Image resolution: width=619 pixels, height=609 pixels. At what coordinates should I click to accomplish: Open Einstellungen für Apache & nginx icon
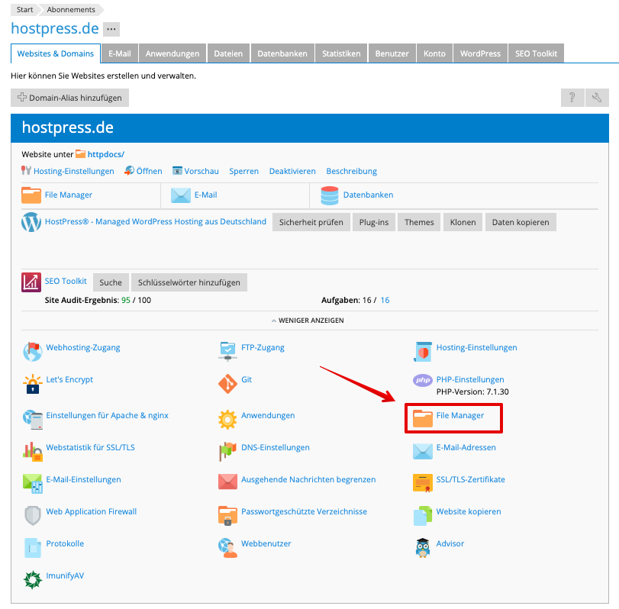(32, 419)
